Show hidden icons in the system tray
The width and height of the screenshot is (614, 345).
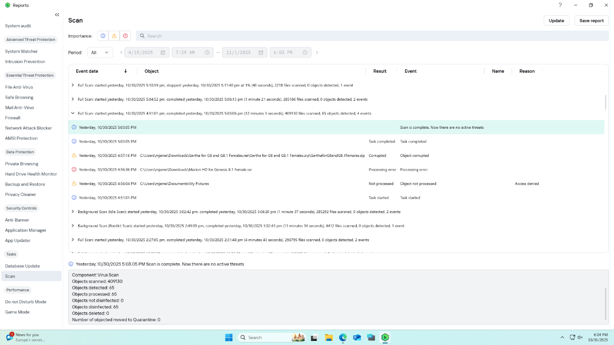tap(562, 337)
